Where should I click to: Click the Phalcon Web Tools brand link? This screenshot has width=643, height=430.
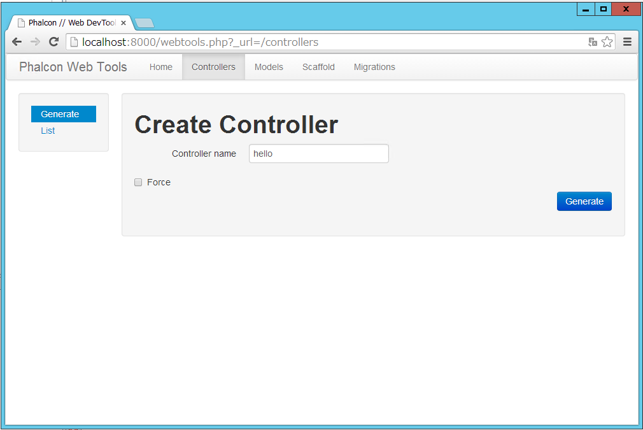(73, 67)
